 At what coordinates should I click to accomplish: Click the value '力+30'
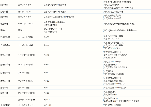(47, 37)
